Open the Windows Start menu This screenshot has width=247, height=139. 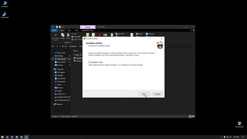point(2,137)
